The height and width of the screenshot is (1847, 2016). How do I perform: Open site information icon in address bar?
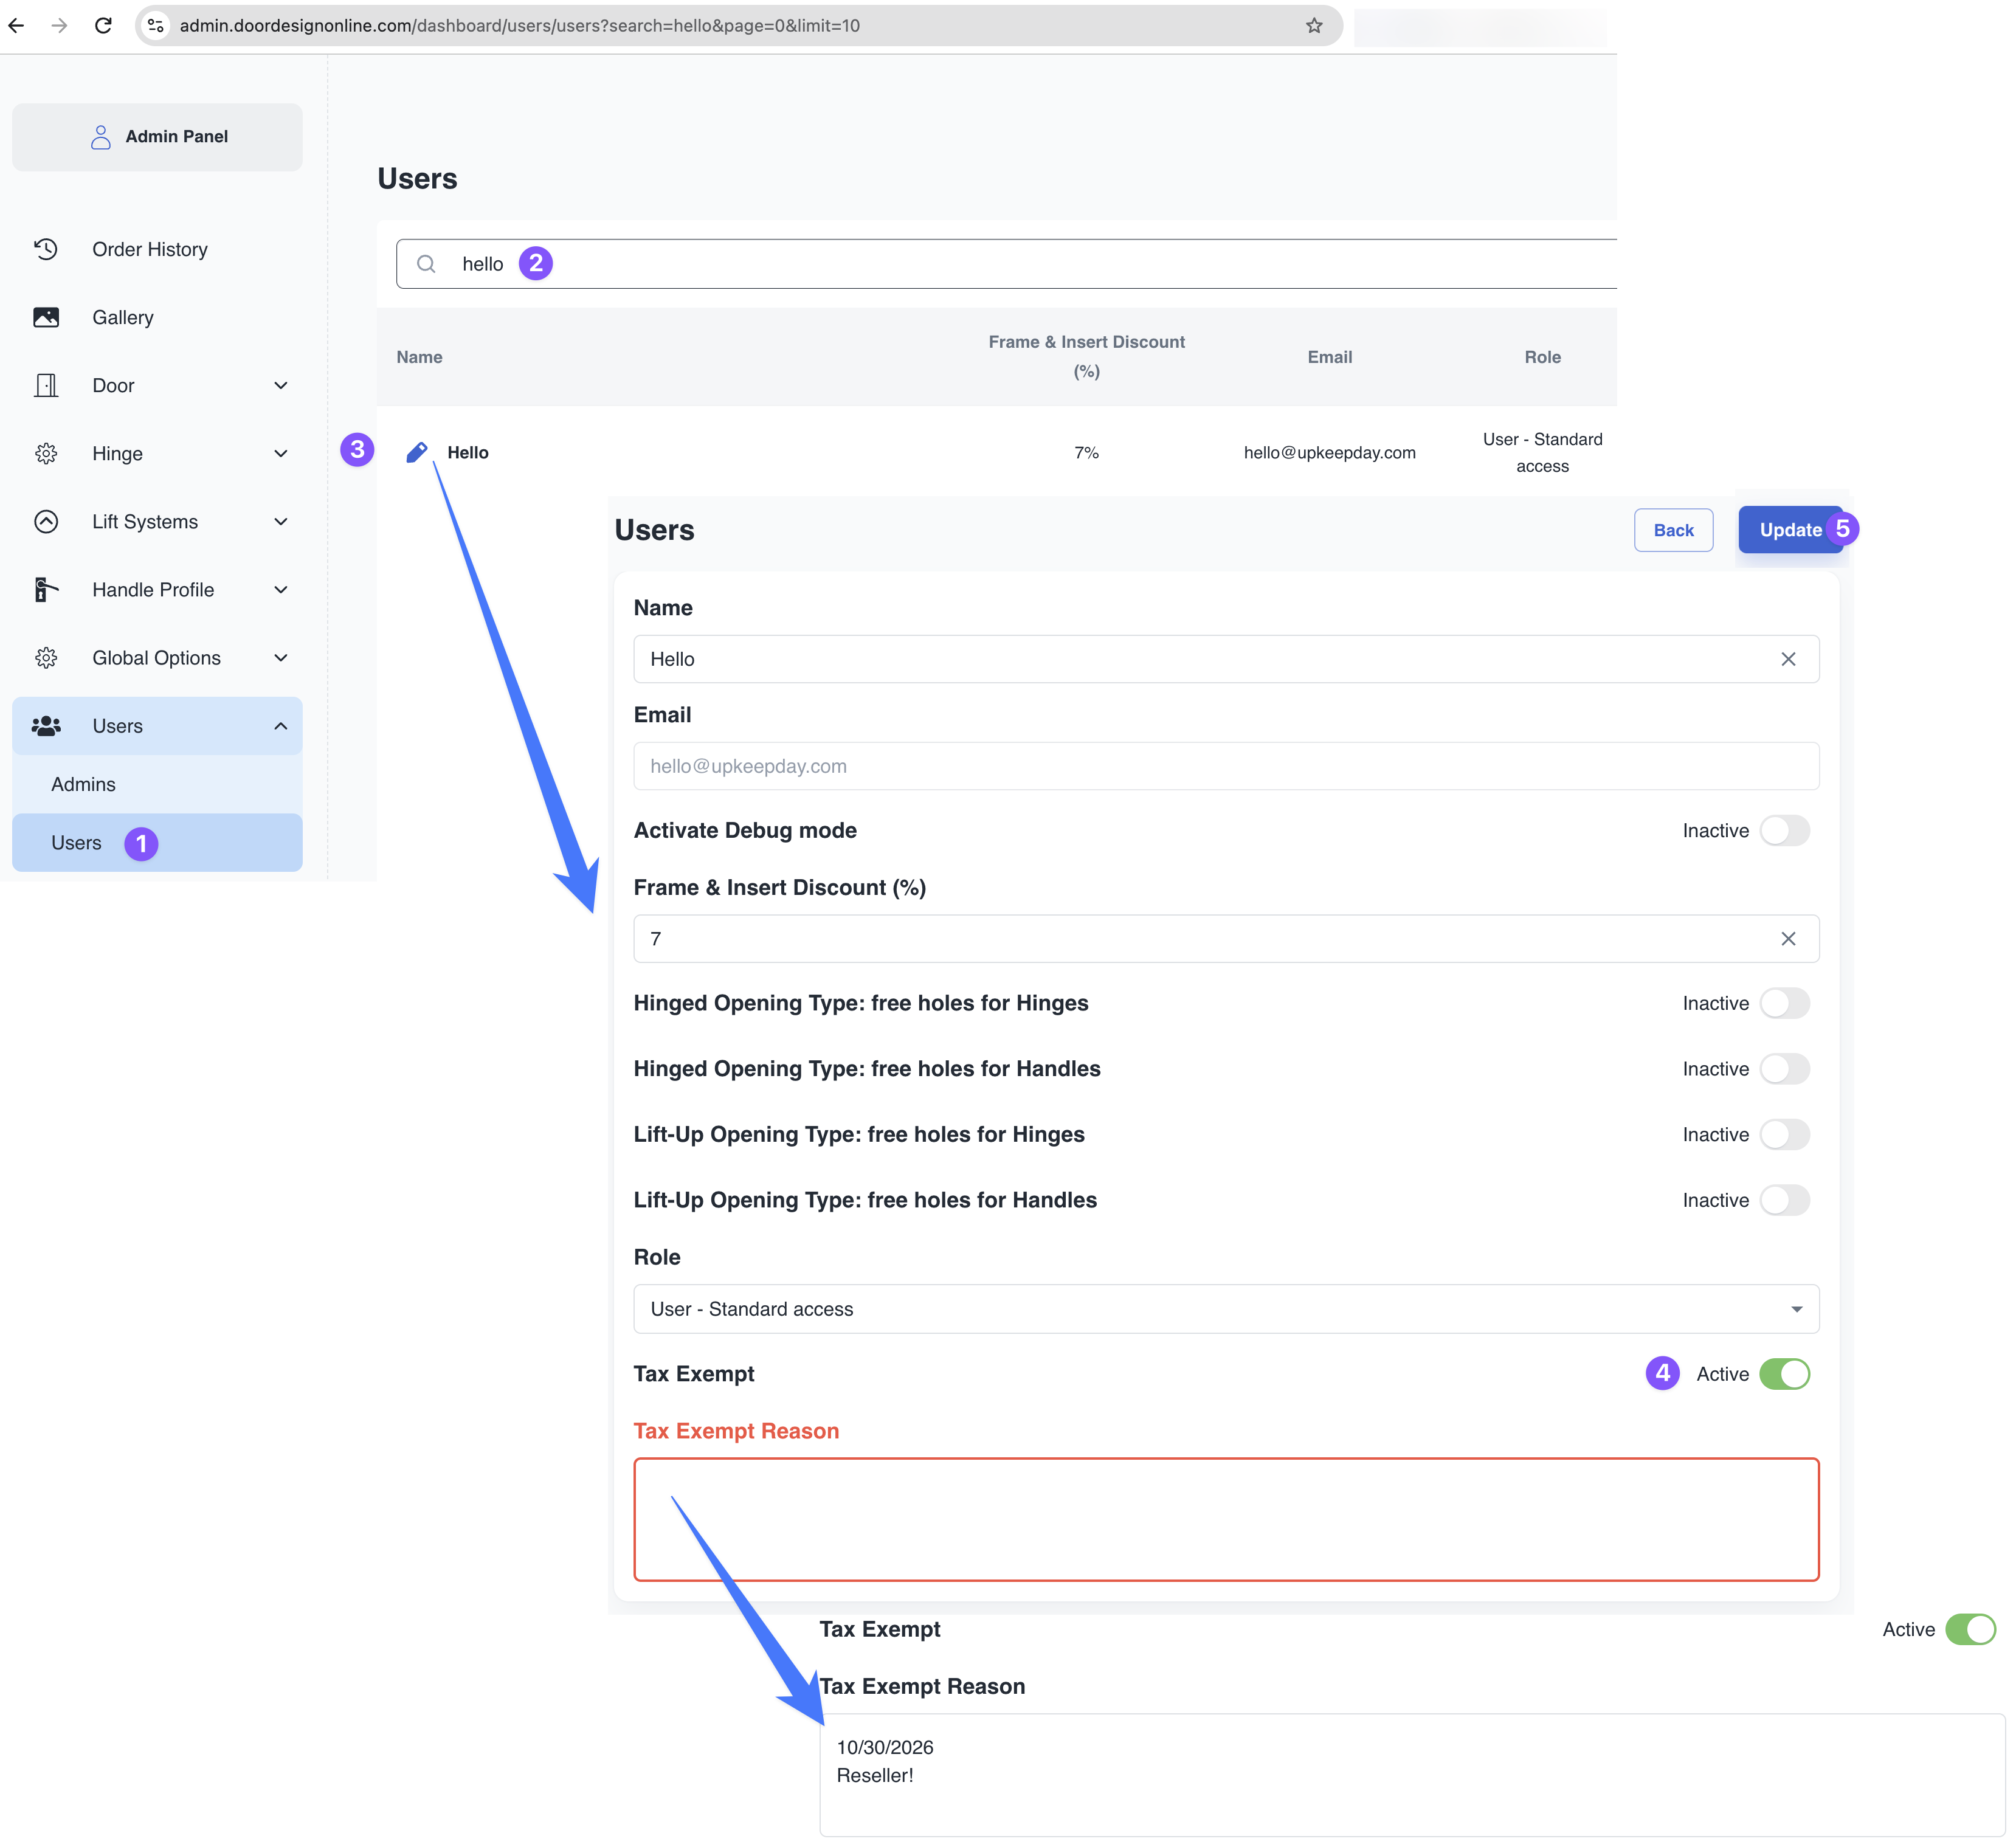tap(156, 25)
